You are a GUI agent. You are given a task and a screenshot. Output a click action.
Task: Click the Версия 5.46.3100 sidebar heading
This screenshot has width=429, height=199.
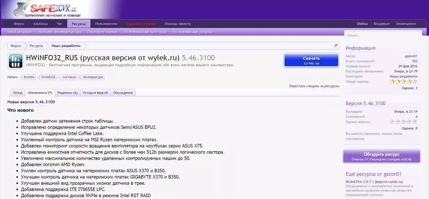click(x=365, y=103)
